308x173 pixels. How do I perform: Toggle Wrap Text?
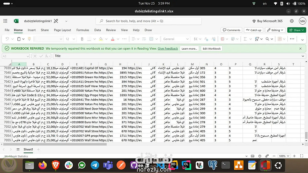(144, 39)
